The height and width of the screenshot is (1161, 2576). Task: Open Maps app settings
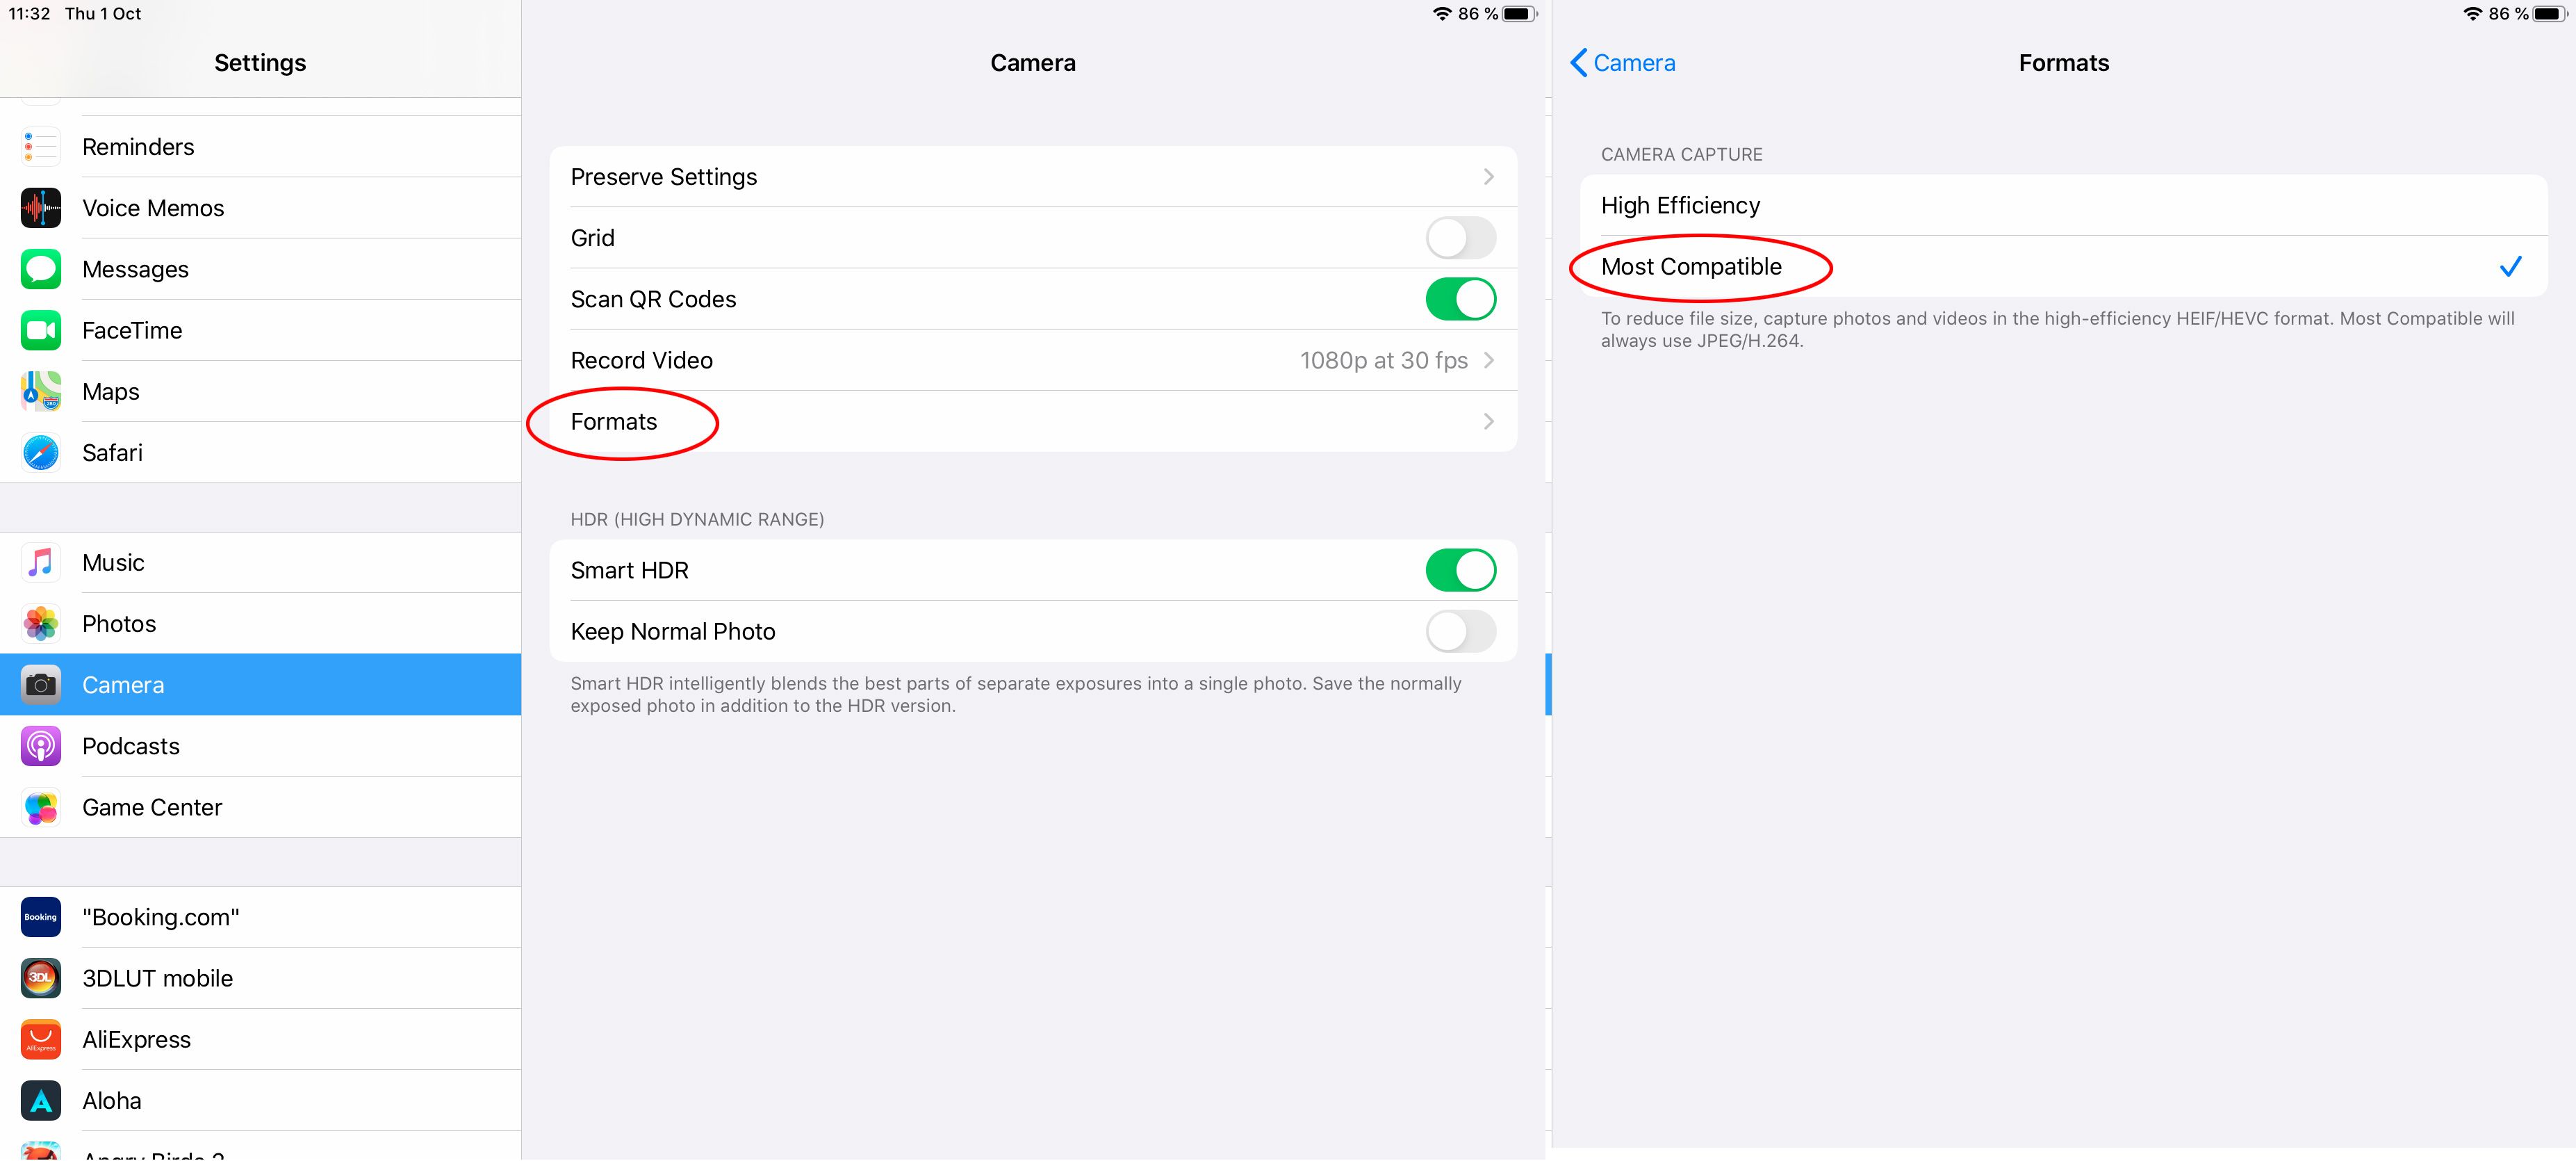pos(110,391)
